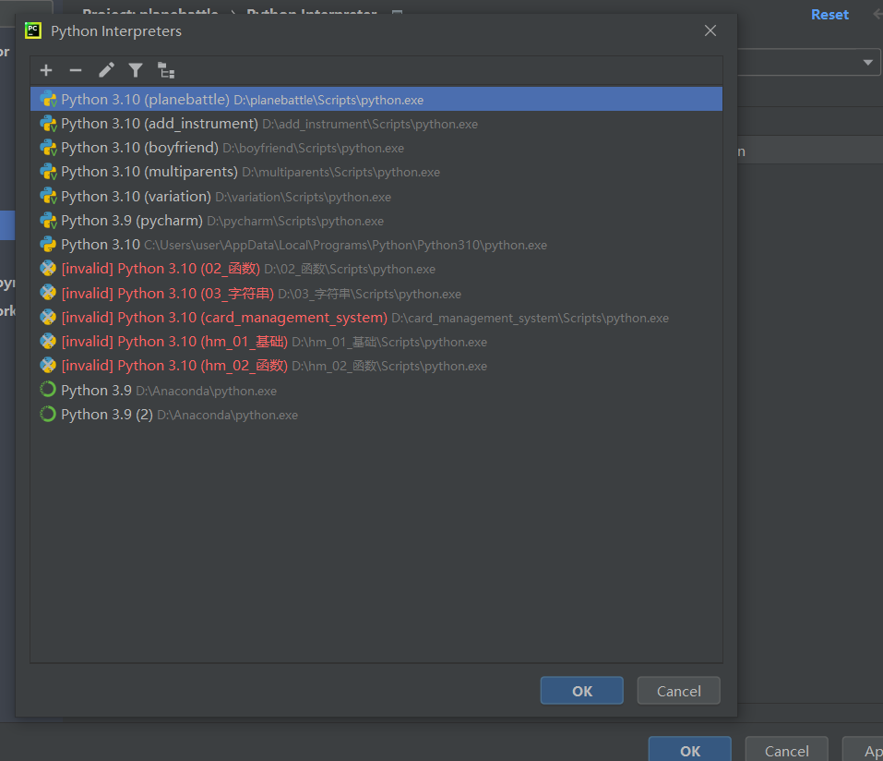
Task: Click the invalid icon beside card_management_system
Action: coord(48,317)
